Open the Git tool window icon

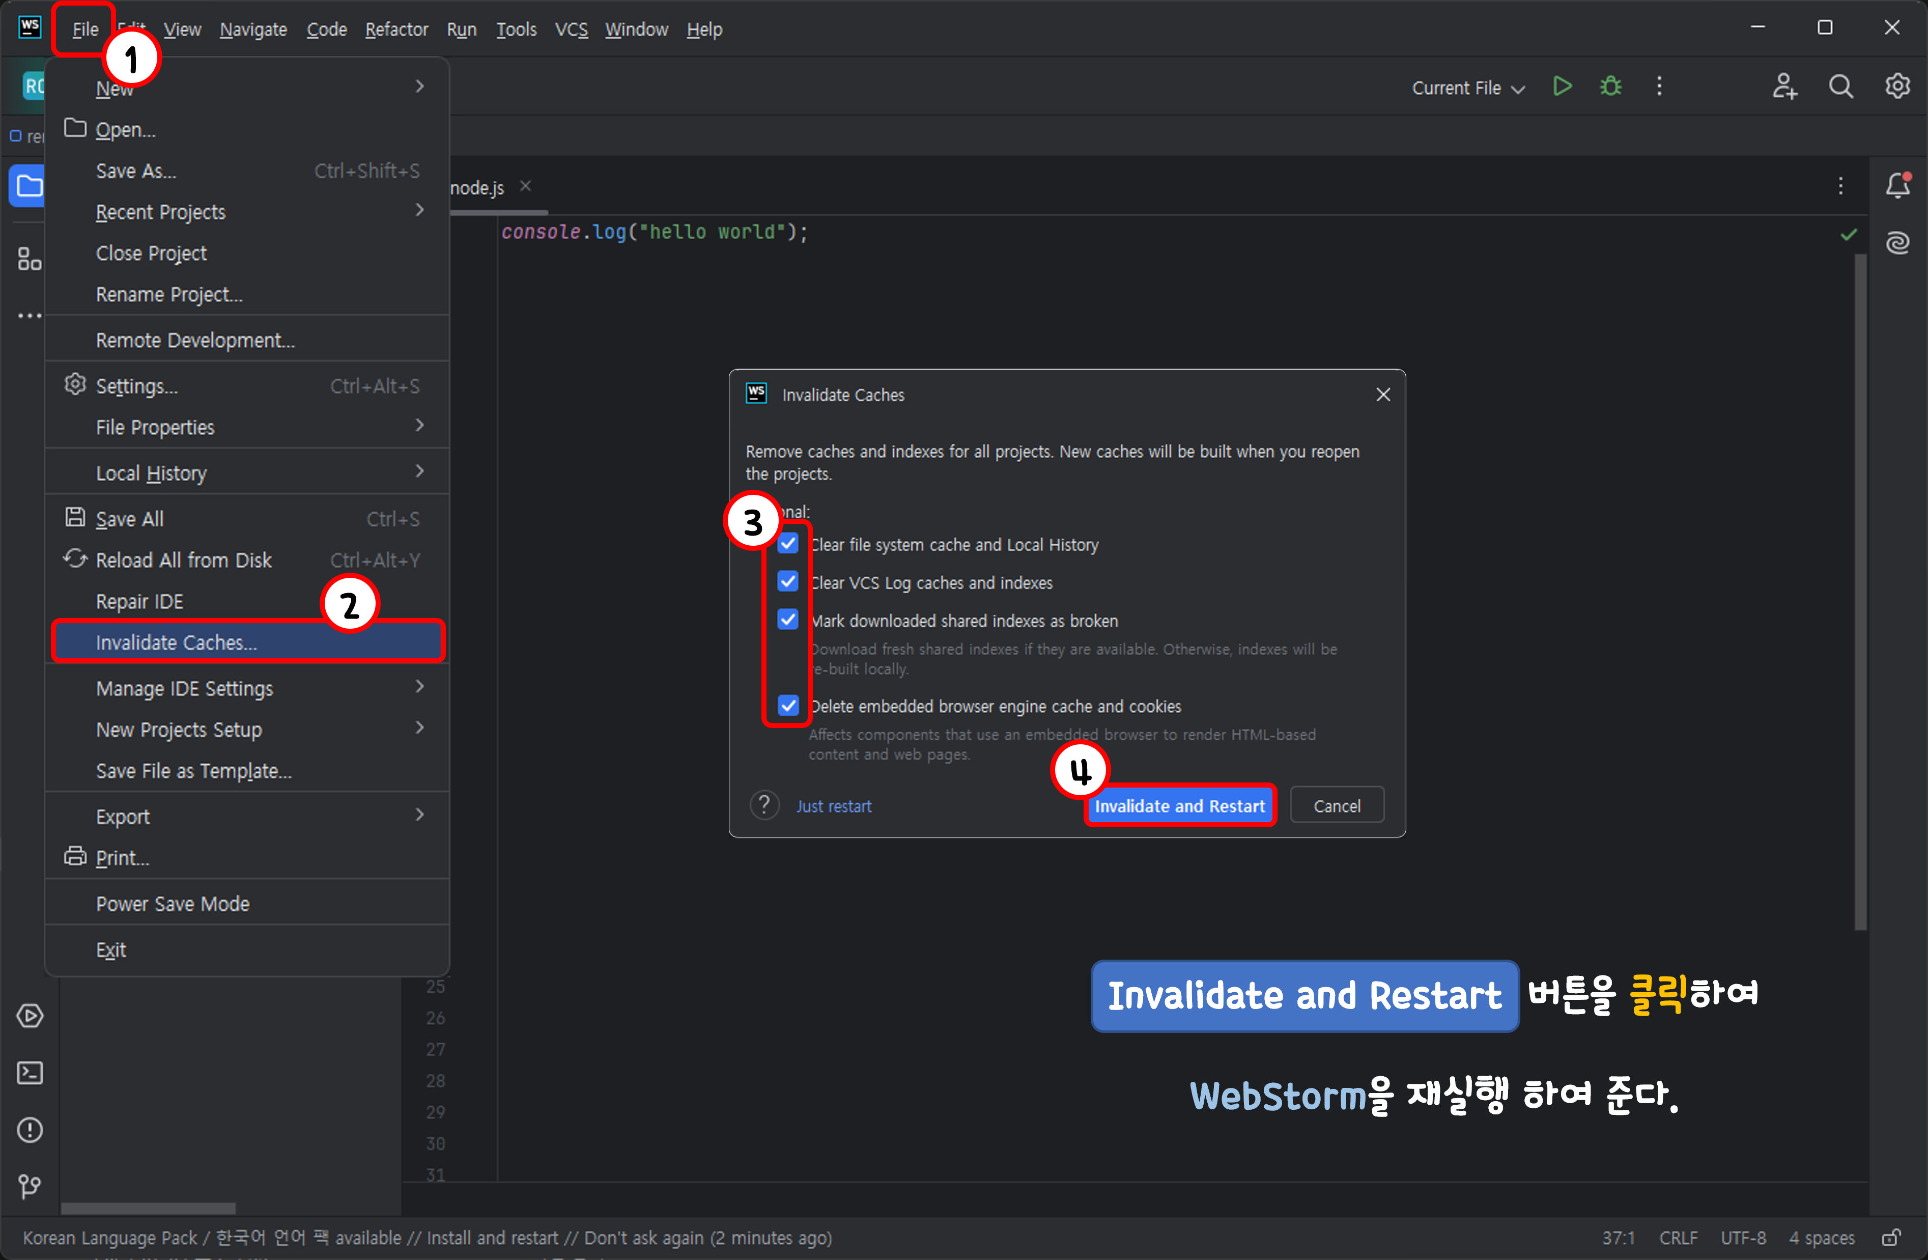coord(30,1186)
